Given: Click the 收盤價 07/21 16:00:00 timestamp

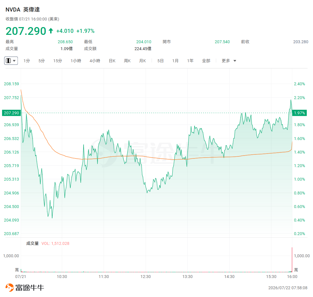Looking at the screenshot, I should click(x=32, y=19).
